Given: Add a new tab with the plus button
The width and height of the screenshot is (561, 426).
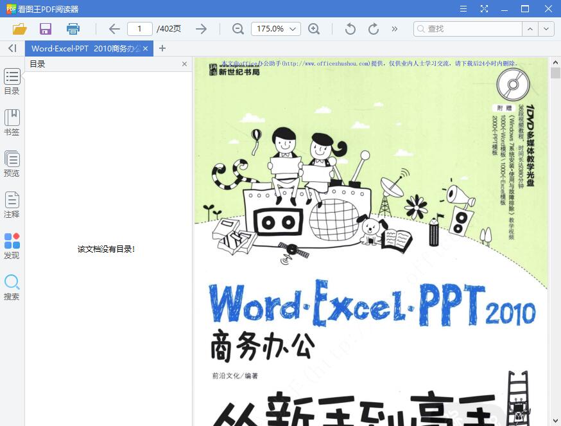Looking at the screenshot, I should point(162,48).
